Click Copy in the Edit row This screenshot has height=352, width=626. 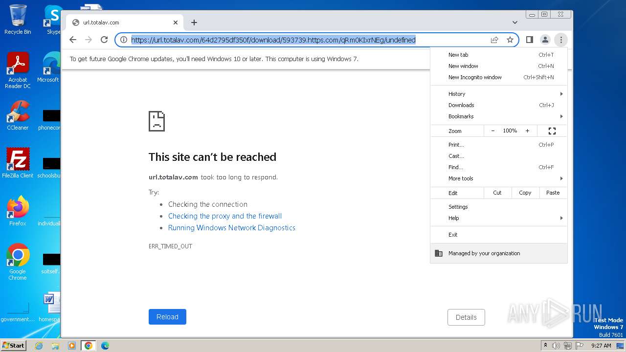point(525,193)
